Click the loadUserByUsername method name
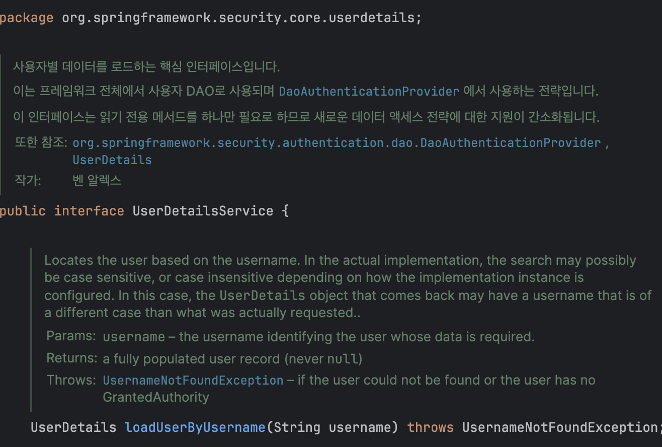 click(195, 427)
